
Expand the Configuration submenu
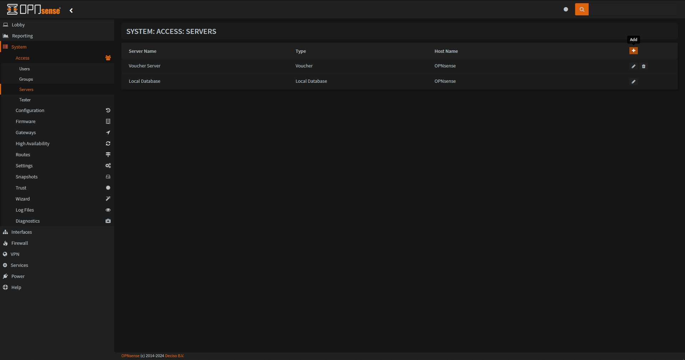[30, 111]
